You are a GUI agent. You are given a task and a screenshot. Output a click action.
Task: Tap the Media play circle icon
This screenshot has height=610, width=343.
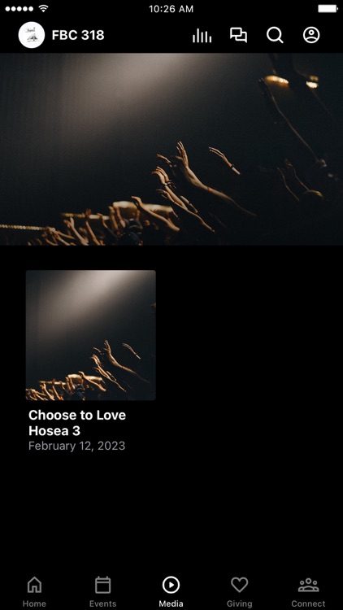171,585
